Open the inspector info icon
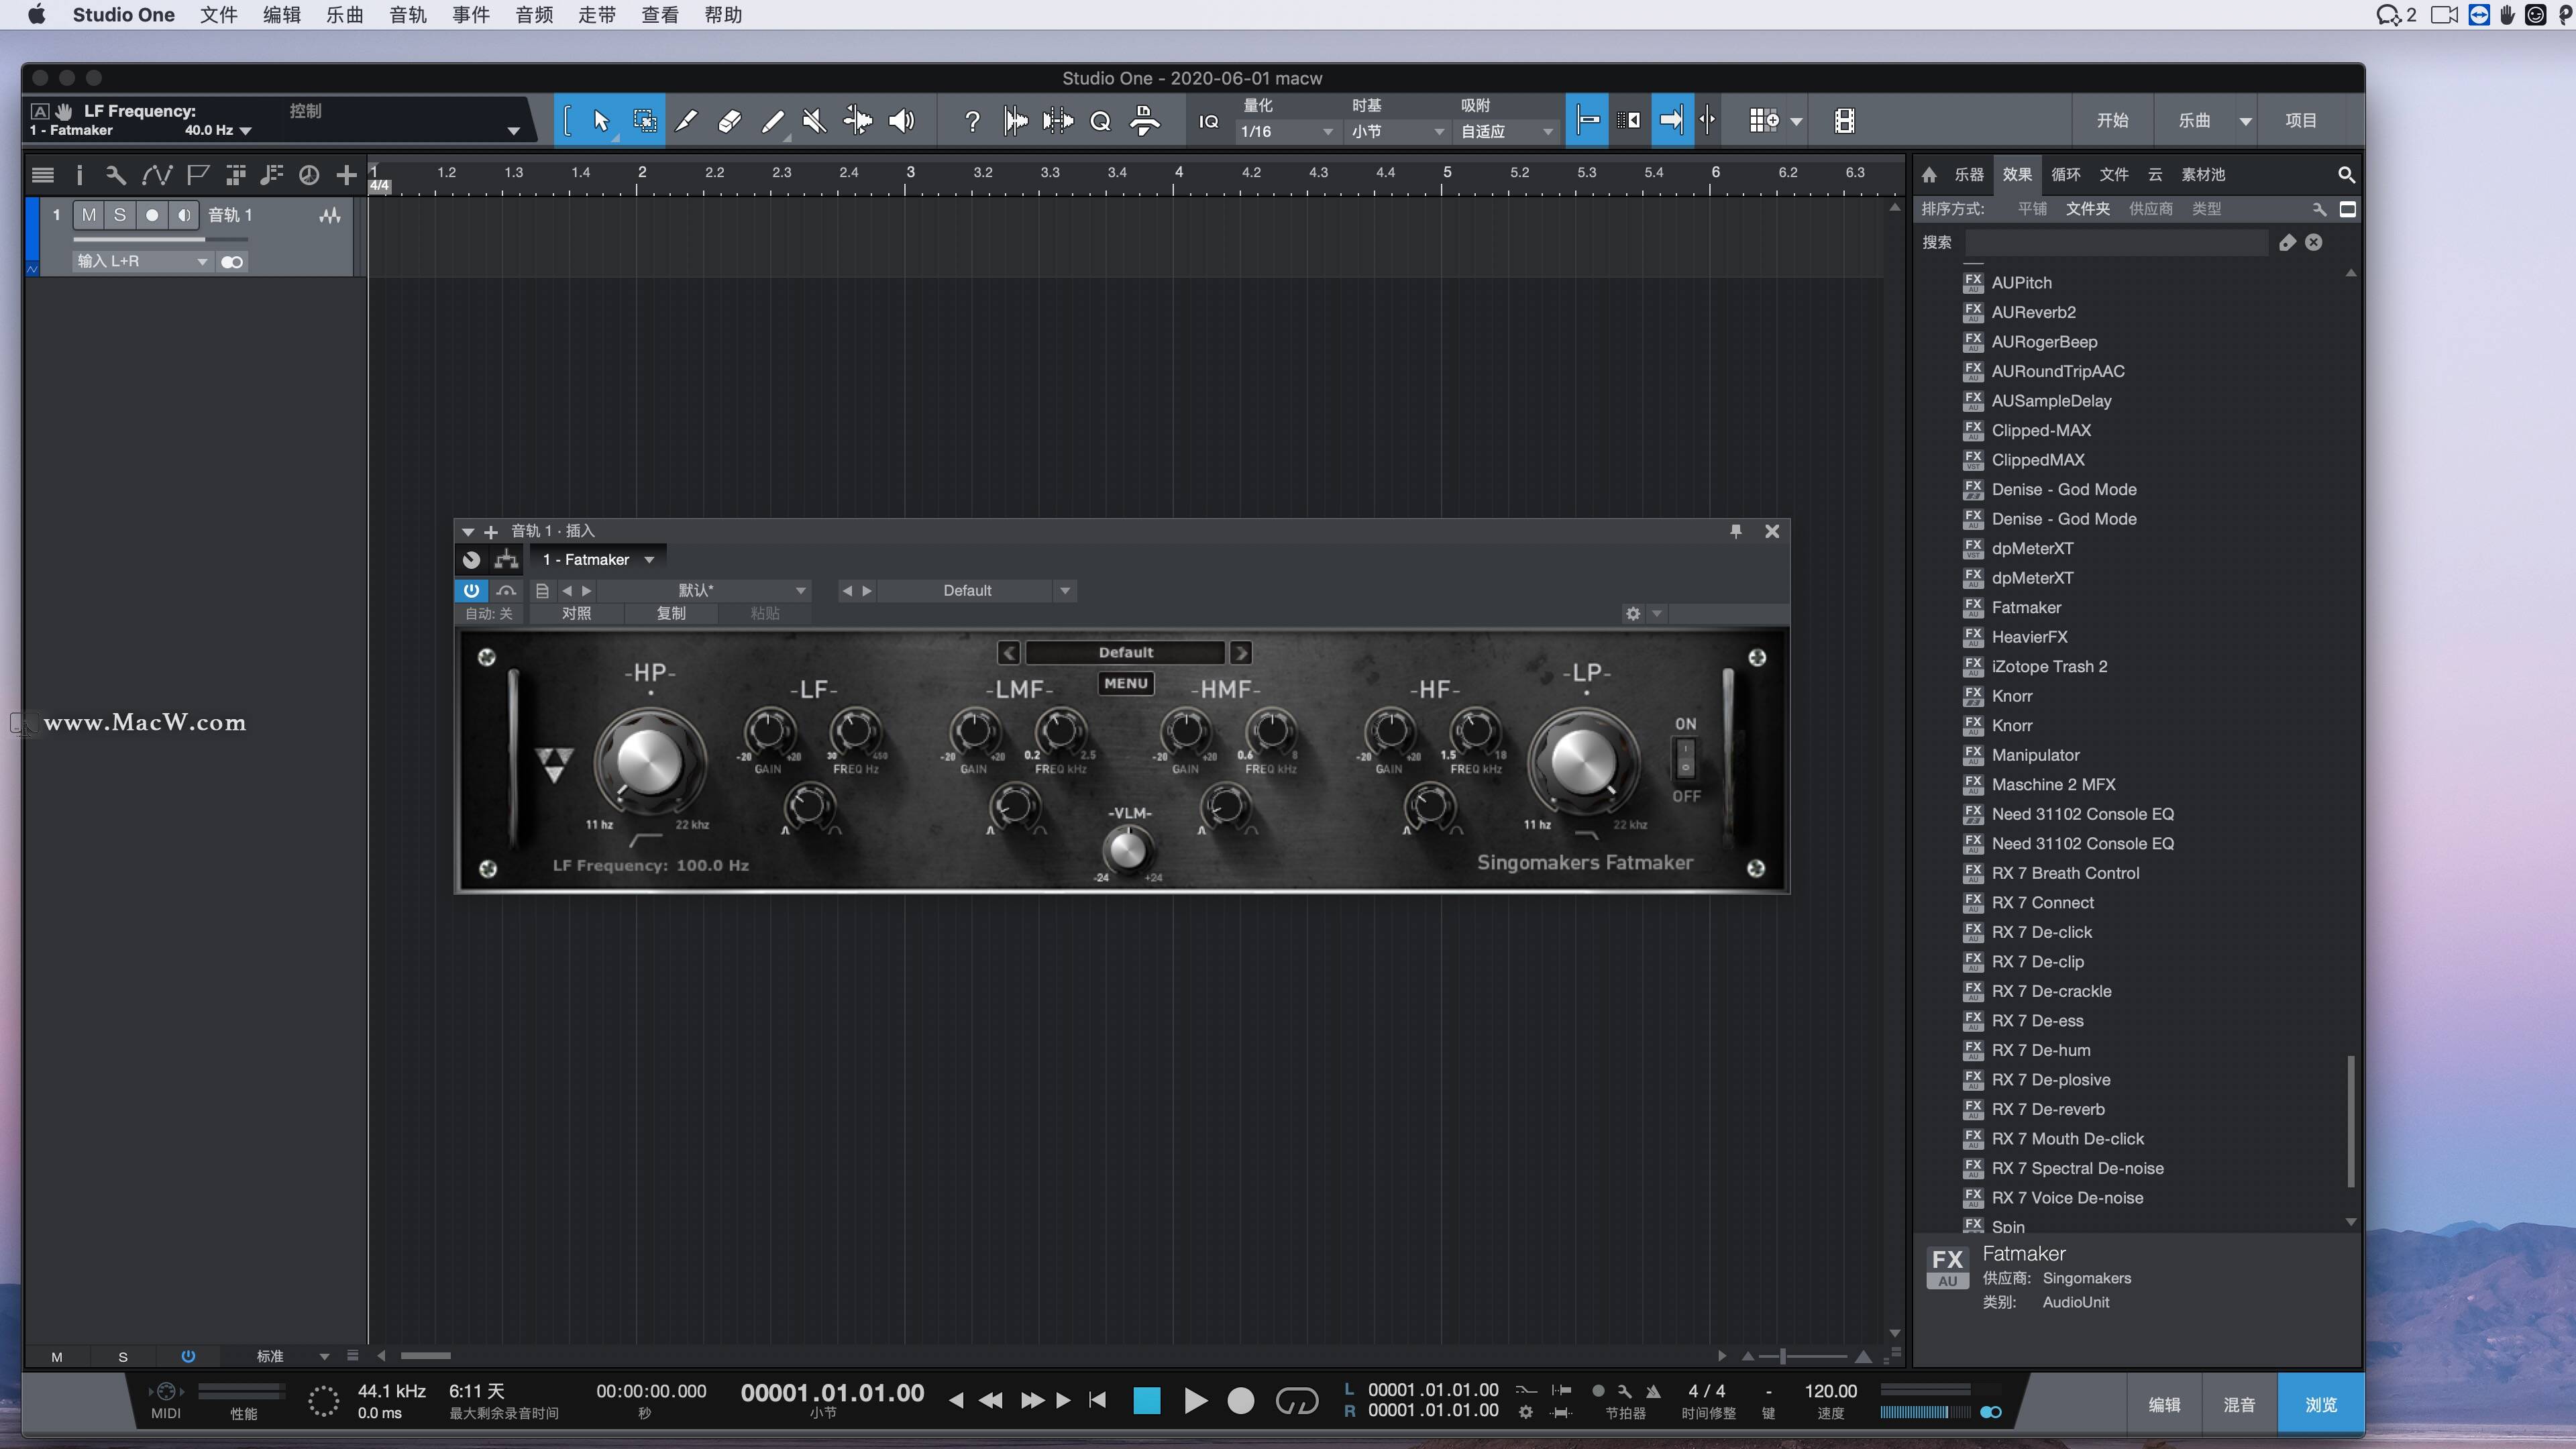 pyautogui.click(x=79, y=175)
